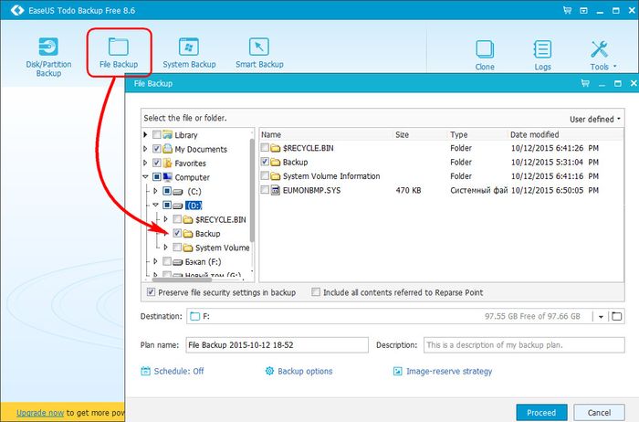Click shopping cart icon in main title bar
This screenshot has width=639, height=422.
point(567,10)
